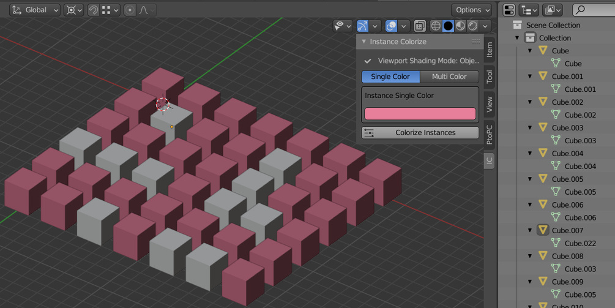Select the Multi Color mode
615x308 pixels.
click(450, 77)
